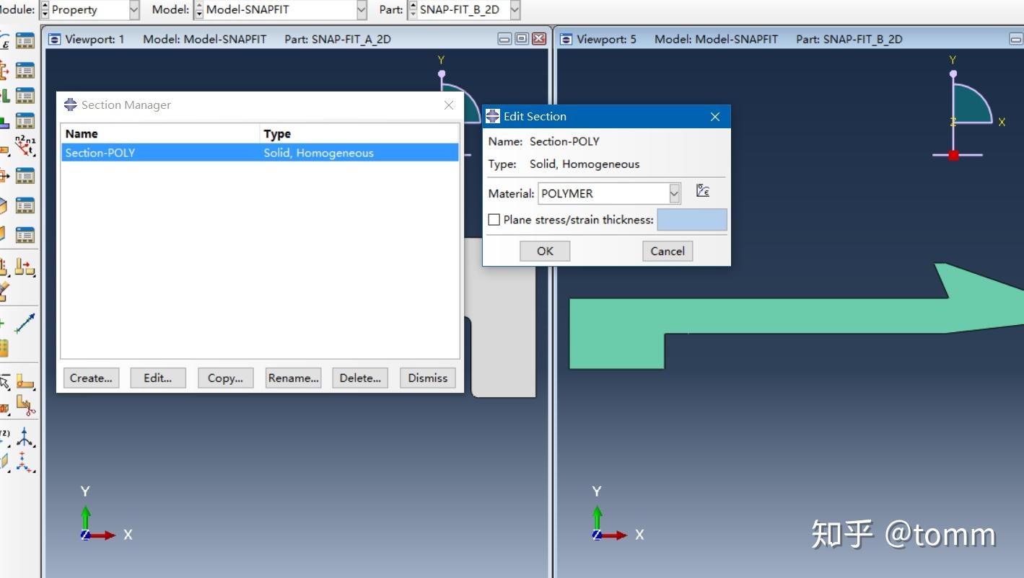Click Delete... in Section Manager
1024x578 pixels.
point(360,378)
